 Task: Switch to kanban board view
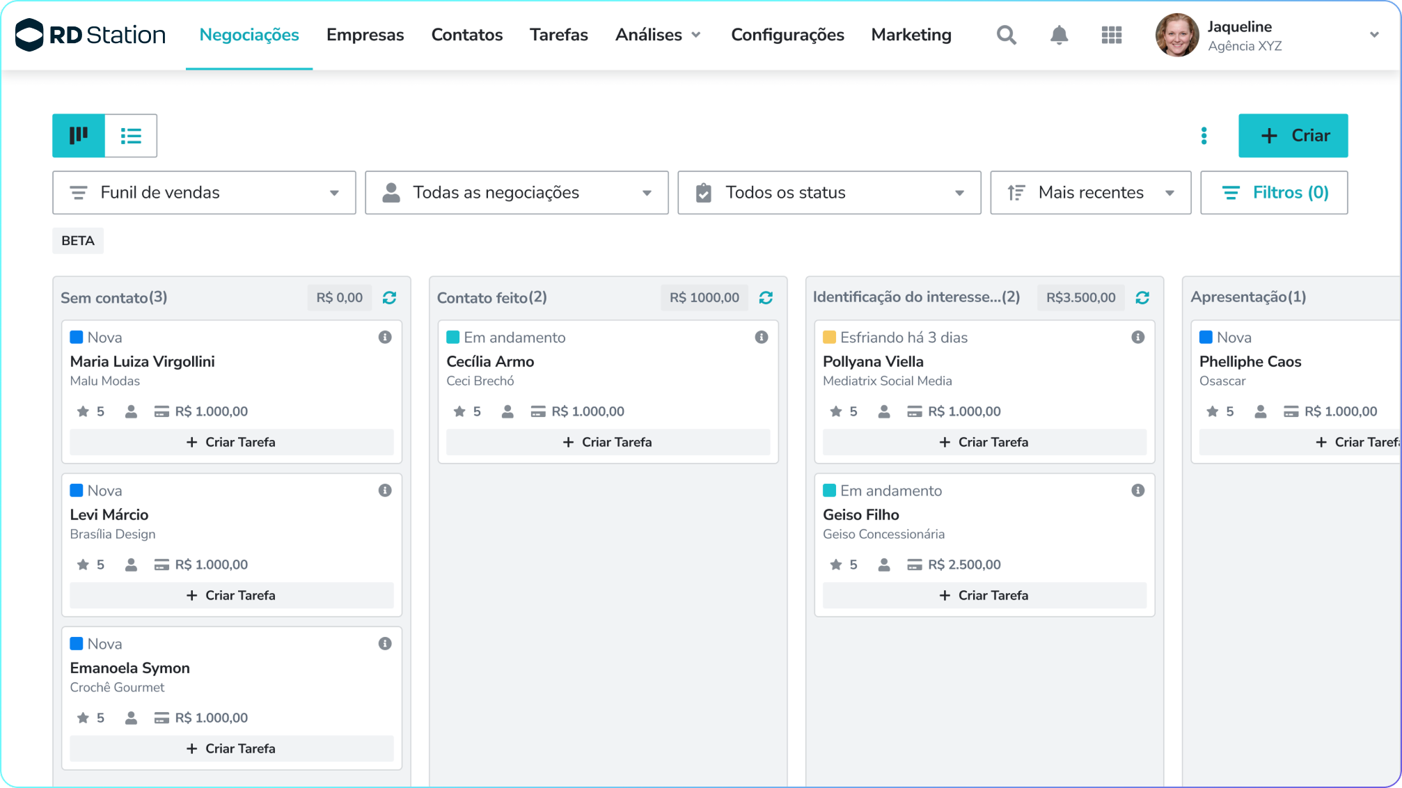click(79, 136)
